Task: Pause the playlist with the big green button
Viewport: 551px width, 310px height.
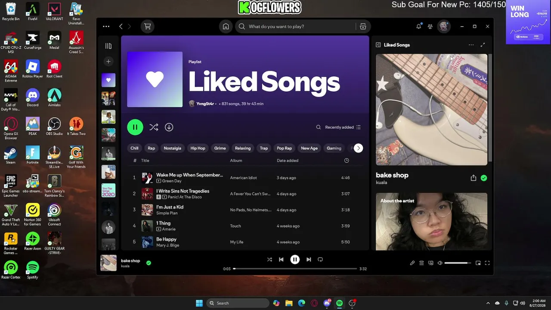Action: [x=135, y=127]
